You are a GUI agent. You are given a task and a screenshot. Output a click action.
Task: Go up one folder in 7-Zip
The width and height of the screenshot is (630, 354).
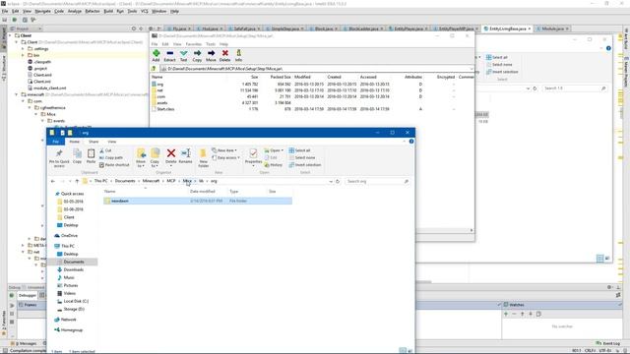coord(155,69)
